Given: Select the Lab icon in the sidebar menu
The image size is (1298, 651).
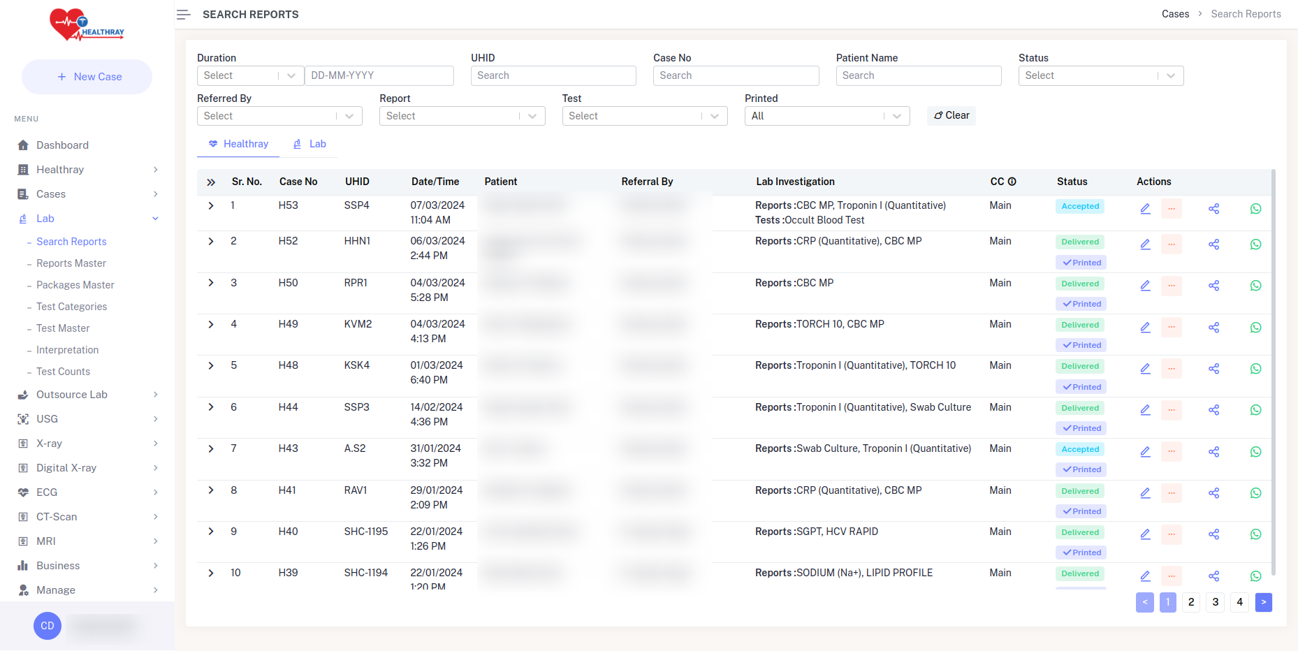Looking at the screenshot, I should [x=24, y=218].
